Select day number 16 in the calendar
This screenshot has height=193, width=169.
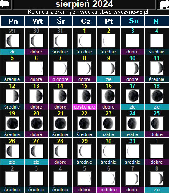click(x=109, y=86)
